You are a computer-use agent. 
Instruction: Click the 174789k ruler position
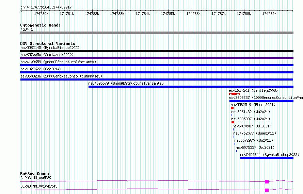point(269,14)
